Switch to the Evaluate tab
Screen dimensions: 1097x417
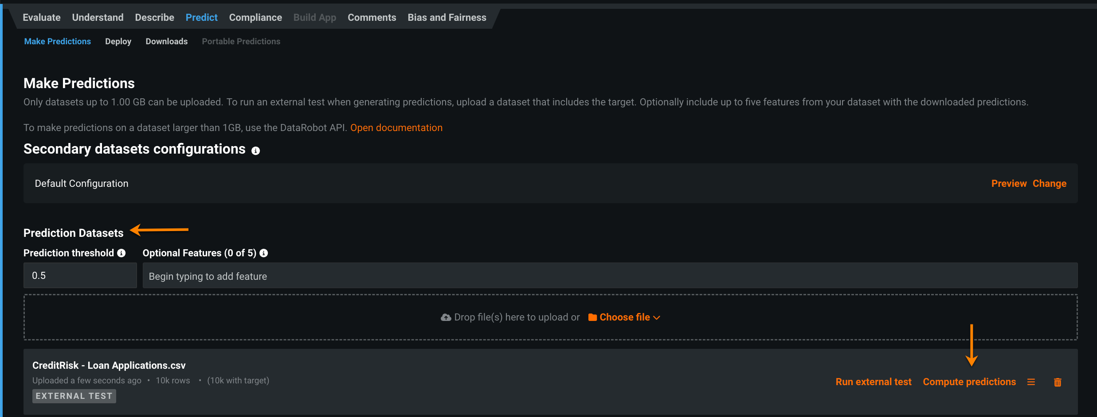42,18
